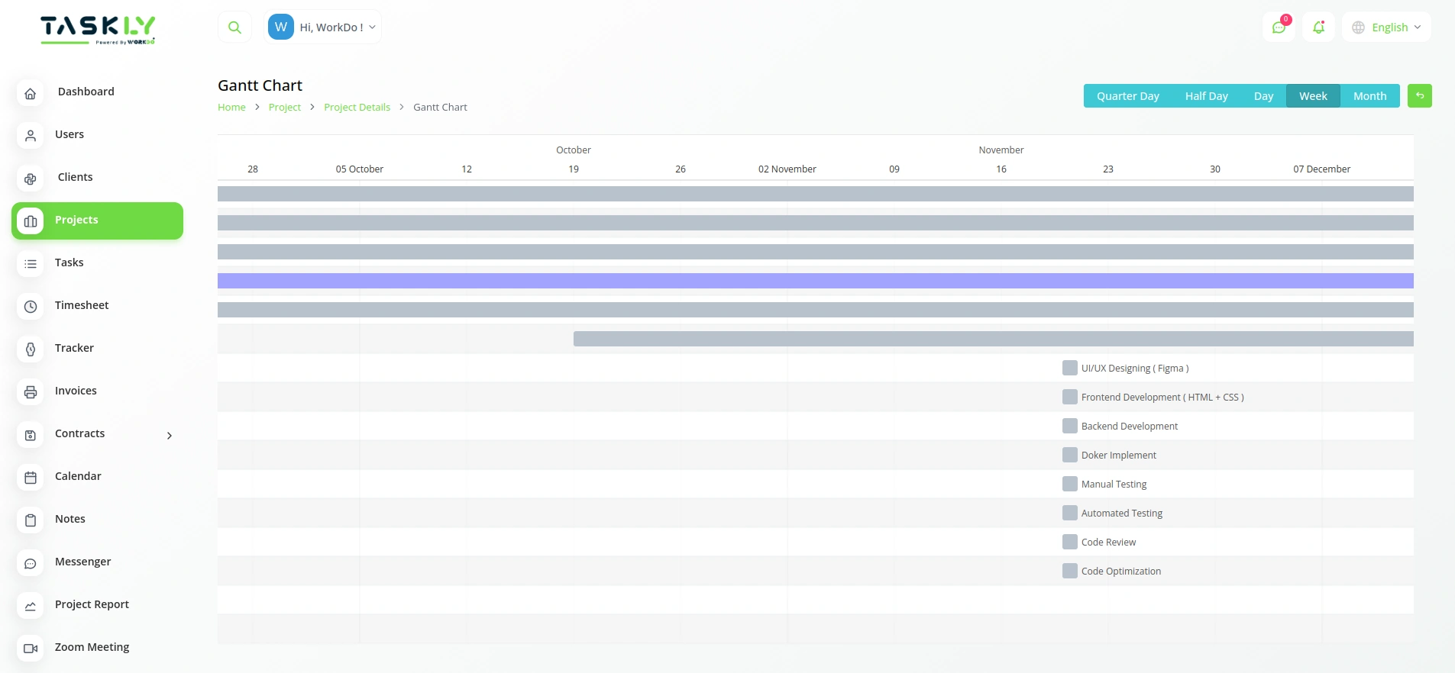The height and width of the screenshot is (673, 1455).
Task: Open the notifications bell icon
Action: [1318, 27]
